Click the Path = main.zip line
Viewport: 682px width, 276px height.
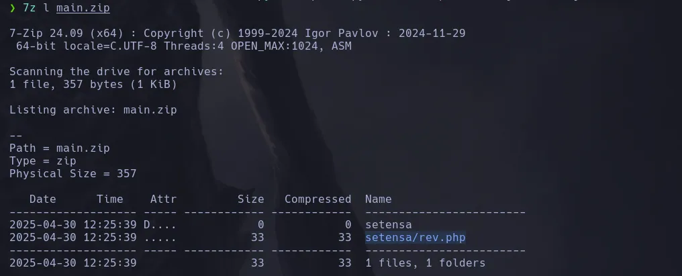tap(59, 148)
